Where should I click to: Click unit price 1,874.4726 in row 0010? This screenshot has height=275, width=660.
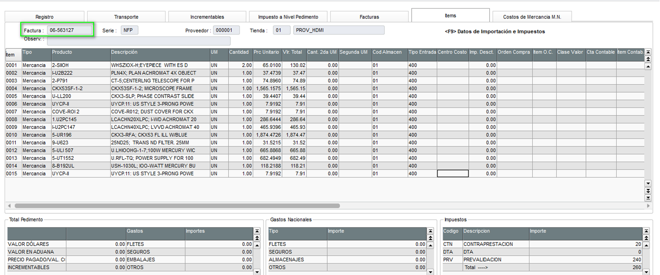click(x=267, y=135)
